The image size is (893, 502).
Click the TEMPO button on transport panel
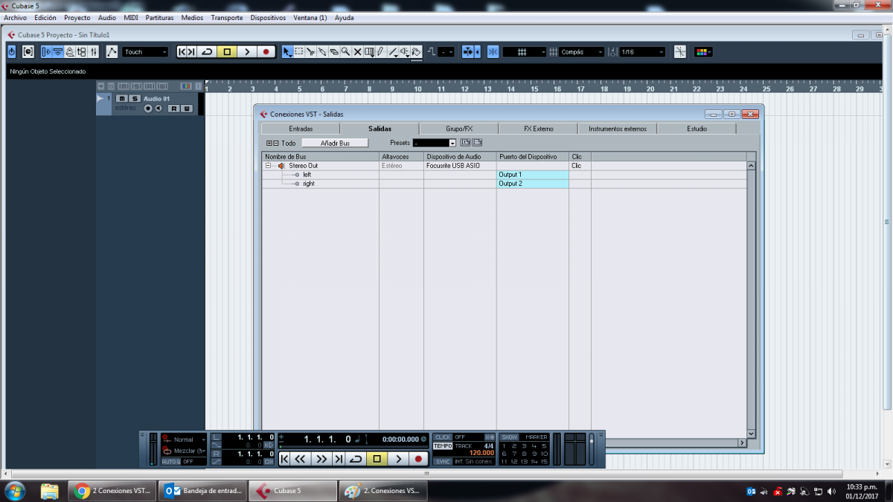click(x=443, y=445)
